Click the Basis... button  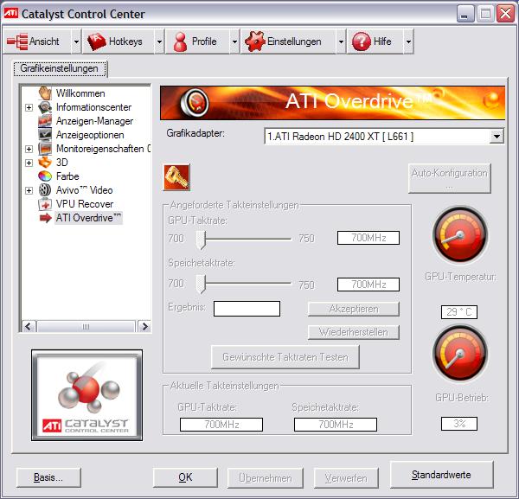tap(48, 477)
